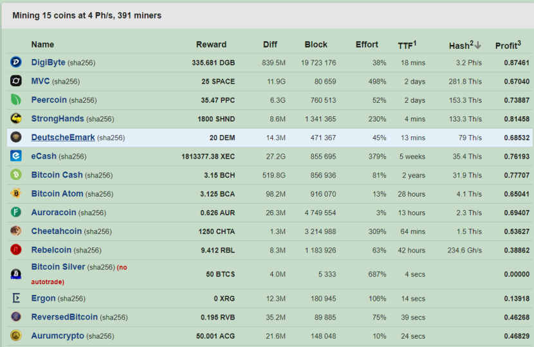Open the ReversedBitcoin link
This screenshot has width=534, height=347.
64,317
